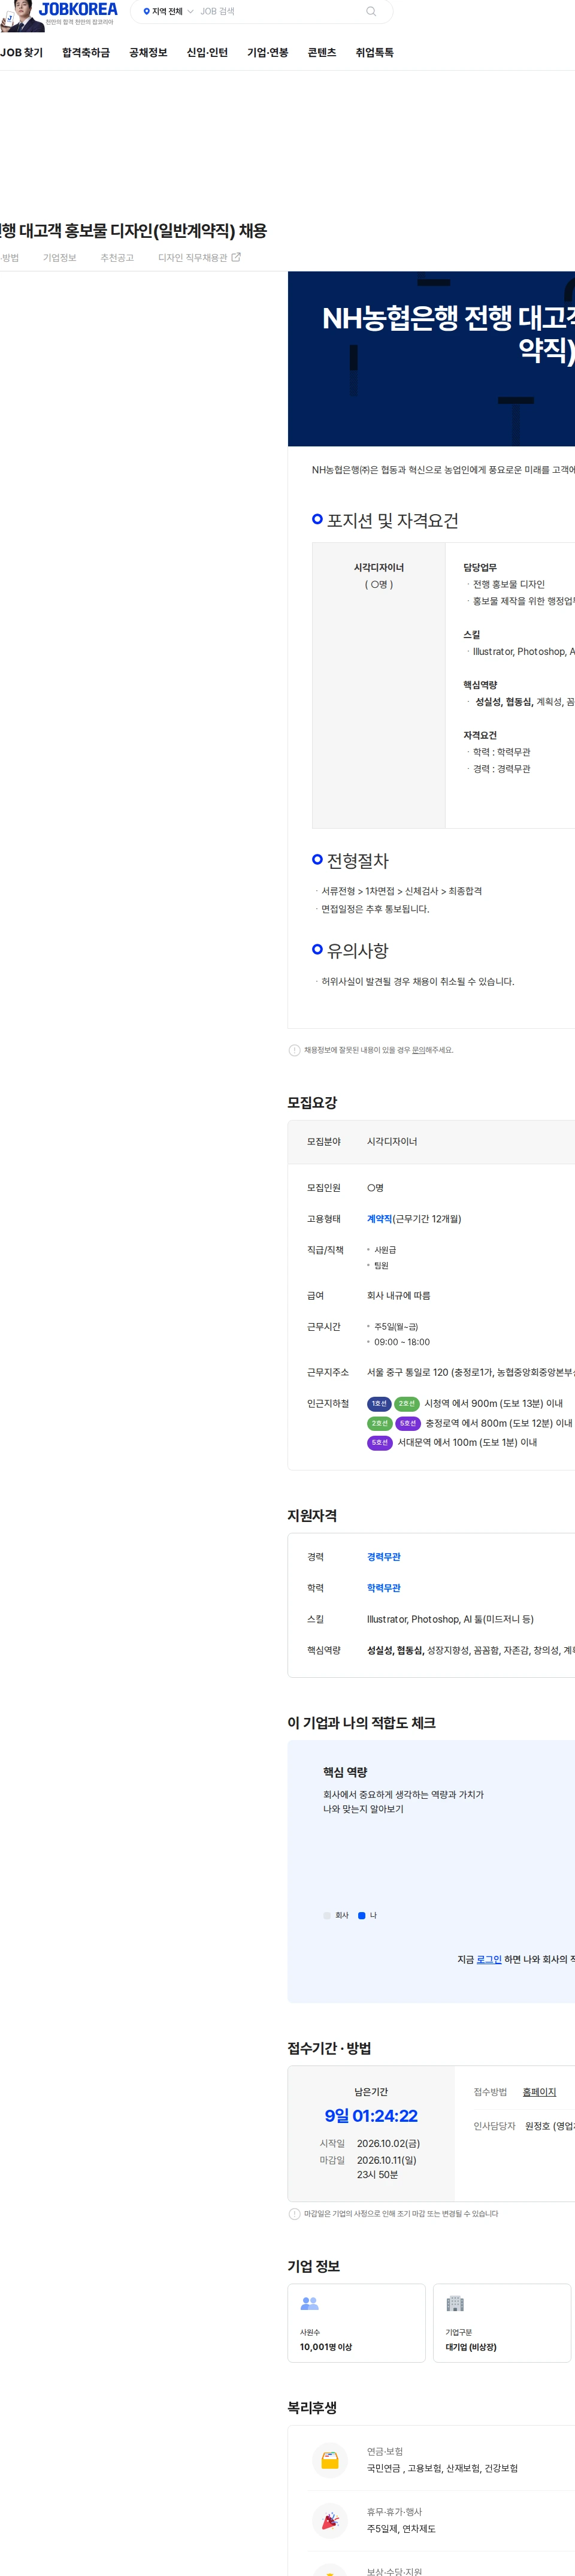The width and height of the screenshot is (575, 2576).
Task: Click the 사원수 people icon
Action: (309, 2303)
